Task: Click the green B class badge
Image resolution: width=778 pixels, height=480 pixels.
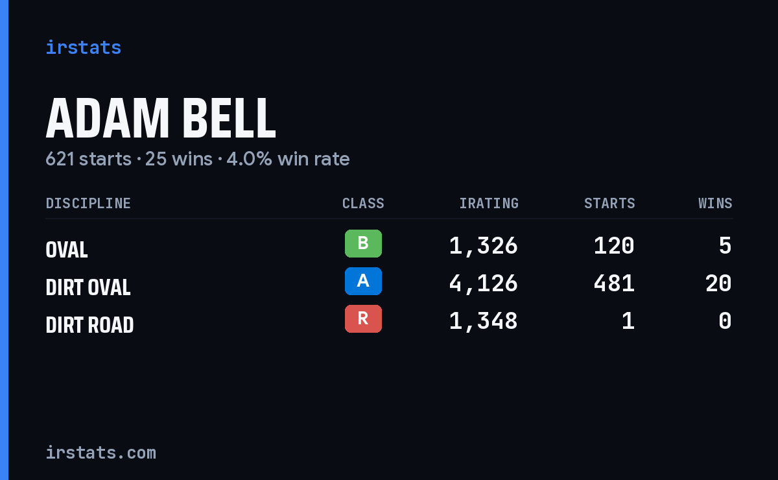Action: tap(363, 244)
